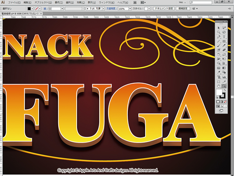Click the ドキュメント設定 button
Screen dimensions: 234x176
point(164,8)
